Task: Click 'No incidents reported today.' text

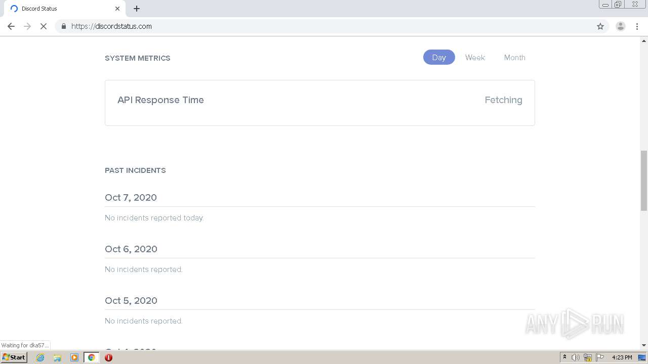Action: coord(154,218)
